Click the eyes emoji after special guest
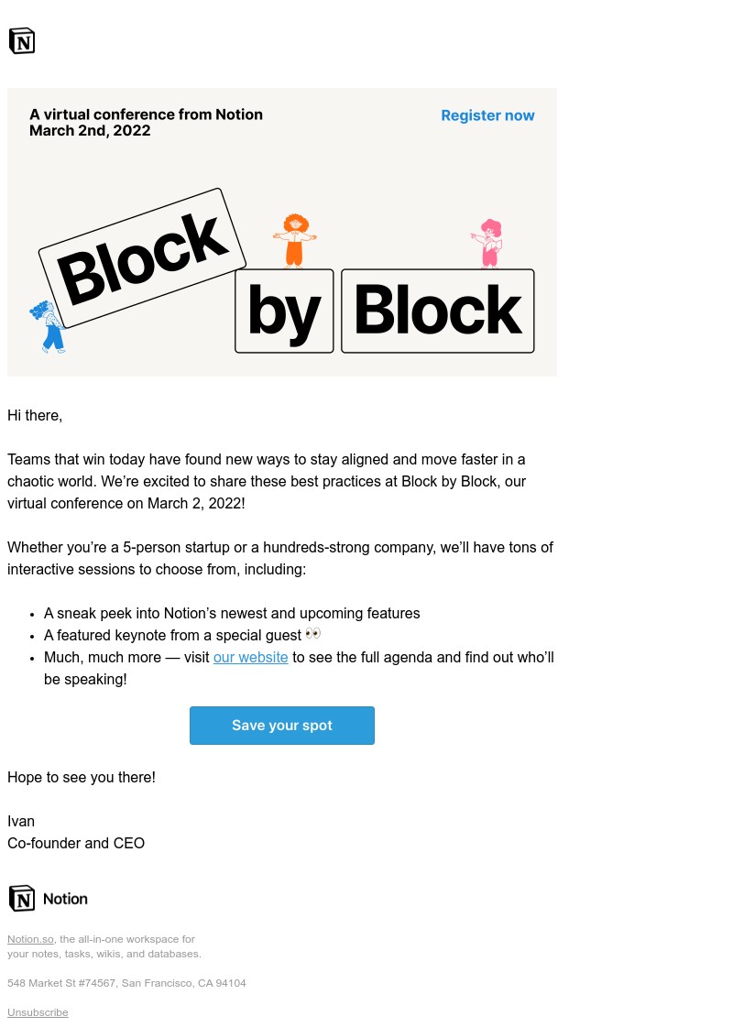This screenshot has width=733, height=1027. [x=312, y=632]
